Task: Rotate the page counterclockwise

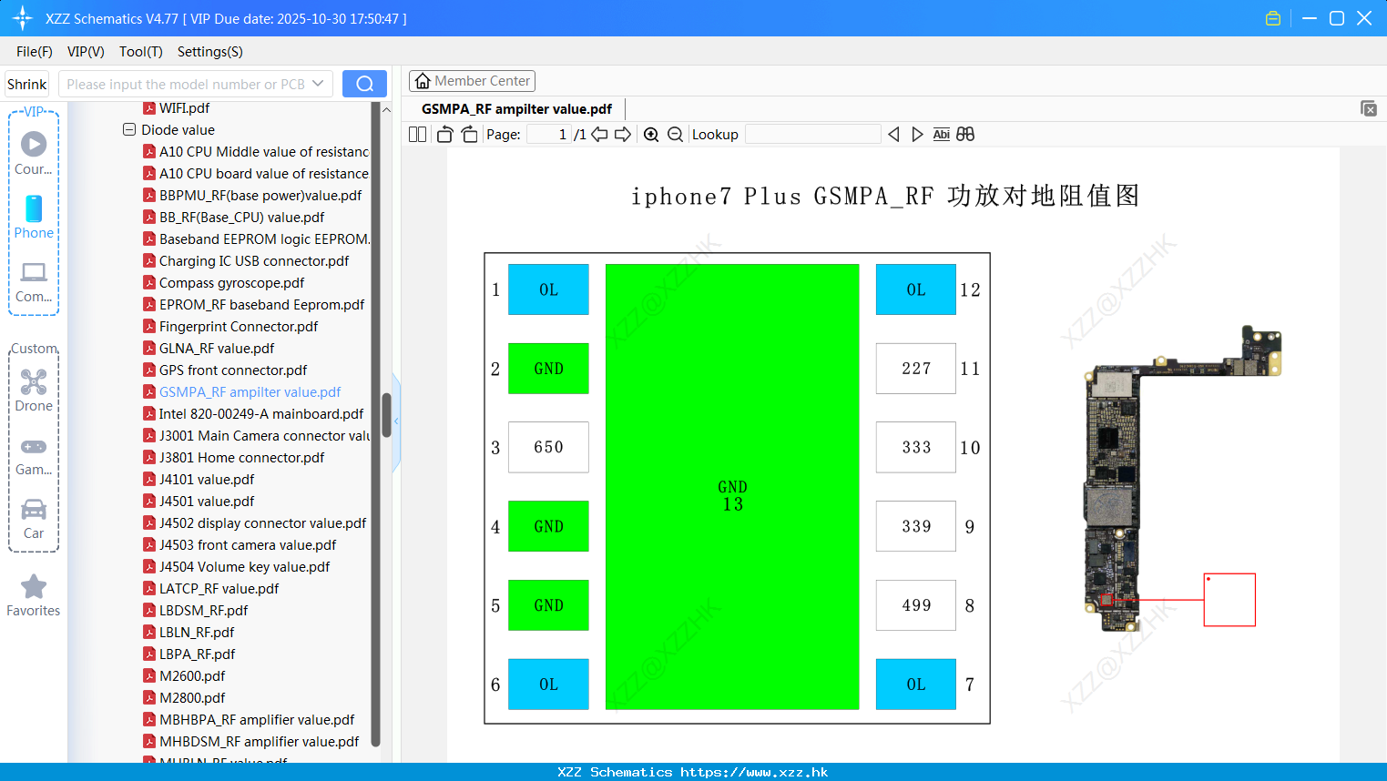Action: [444, 134]
